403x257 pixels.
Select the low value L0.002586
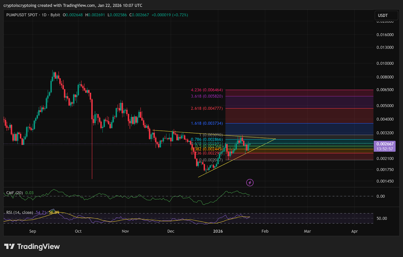pos(117,15)
